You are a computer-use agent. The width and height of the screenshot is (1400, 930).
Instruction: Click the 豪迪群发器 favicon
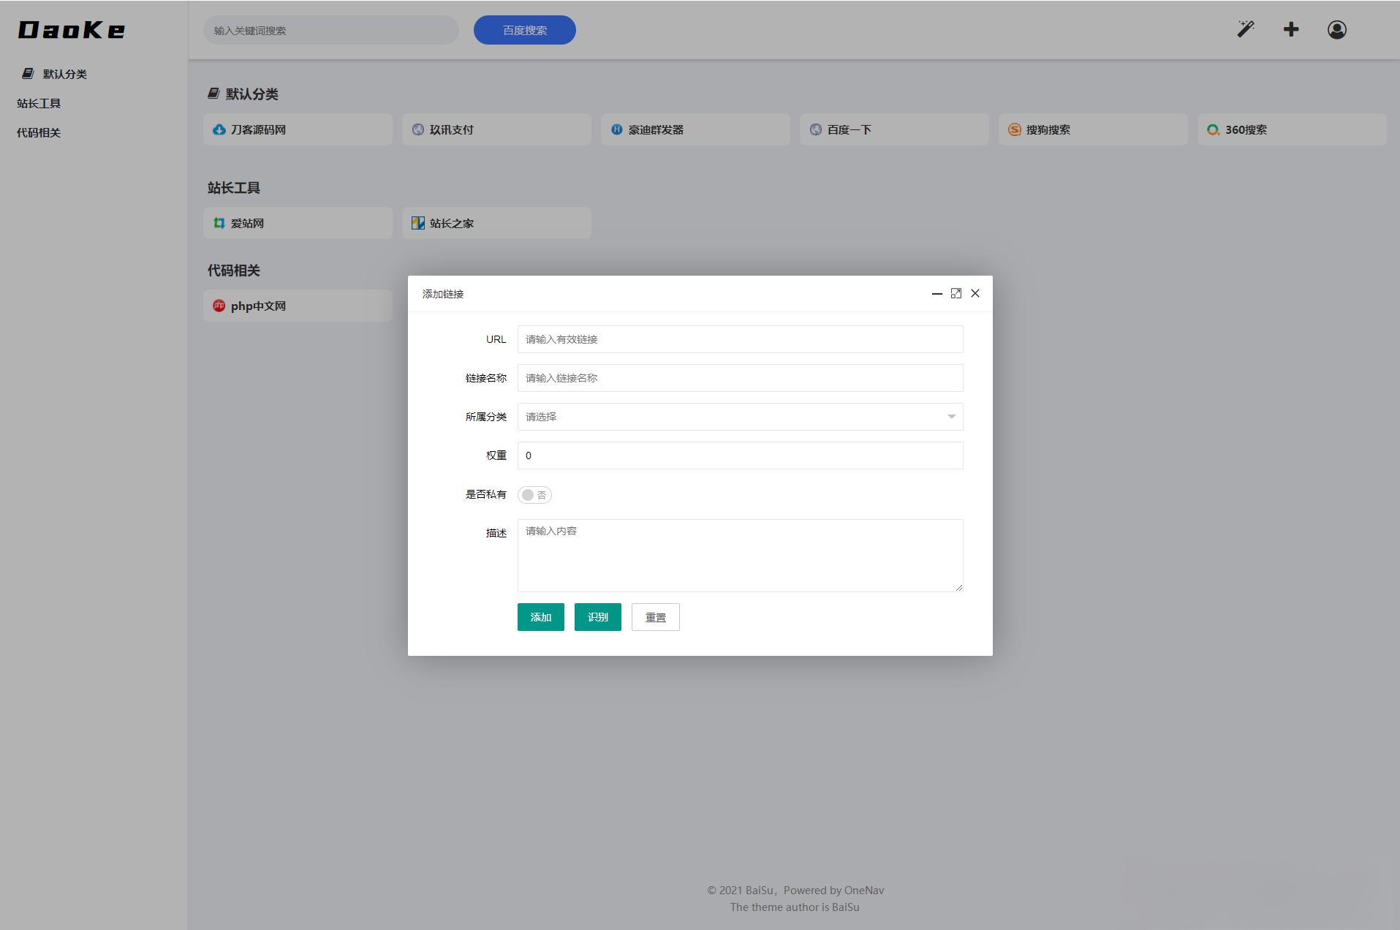point(617,129)
